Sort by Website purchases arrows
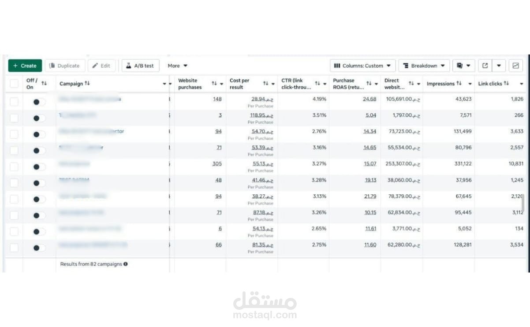The height and width of the screenshot is (327, 530). click(214, 83)
